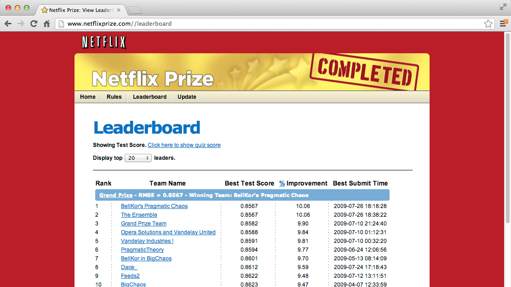Viewport: 511px width, 287px height.
Task: Open BellKor in BigChaos team link
Action: point(146,259)
